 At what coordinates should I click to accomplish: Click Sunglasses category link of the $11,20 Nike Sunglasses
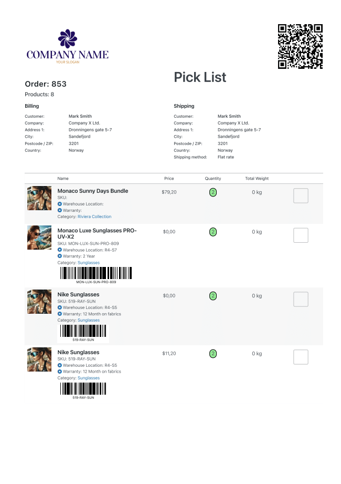tap(89, 378)
